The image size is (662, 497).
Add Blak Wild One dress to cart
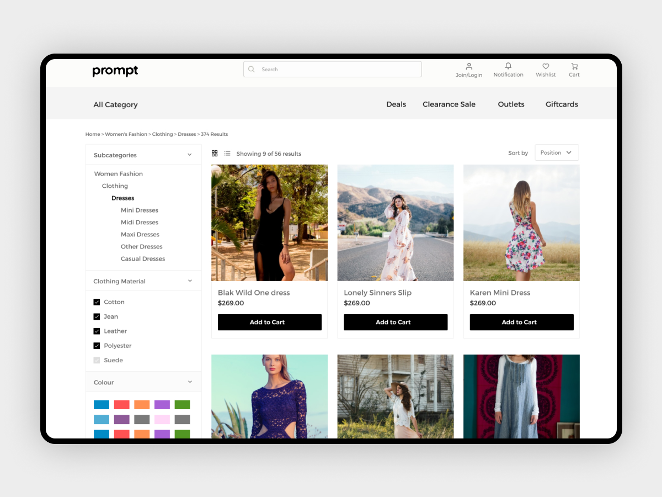click(x=270, y=322)
